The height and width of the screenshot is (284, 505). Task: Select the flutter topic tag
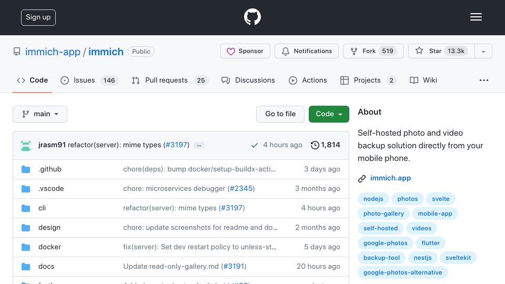[430, 243]
